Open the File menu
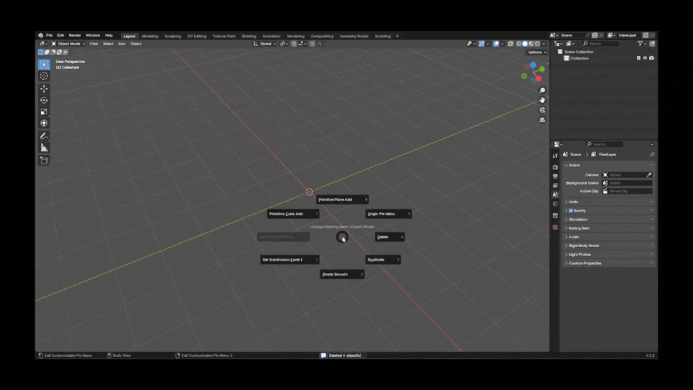This screenshot has height=390, width=693. point(49,35)
